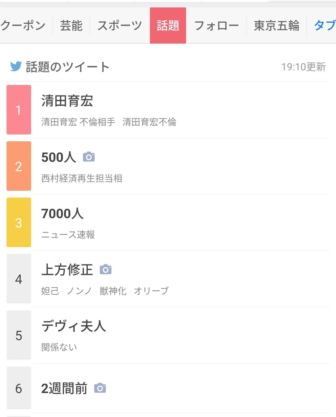Click the gray rank 4 badge
Viewport: 336px width, 417px height.
[x=19, y=279]
